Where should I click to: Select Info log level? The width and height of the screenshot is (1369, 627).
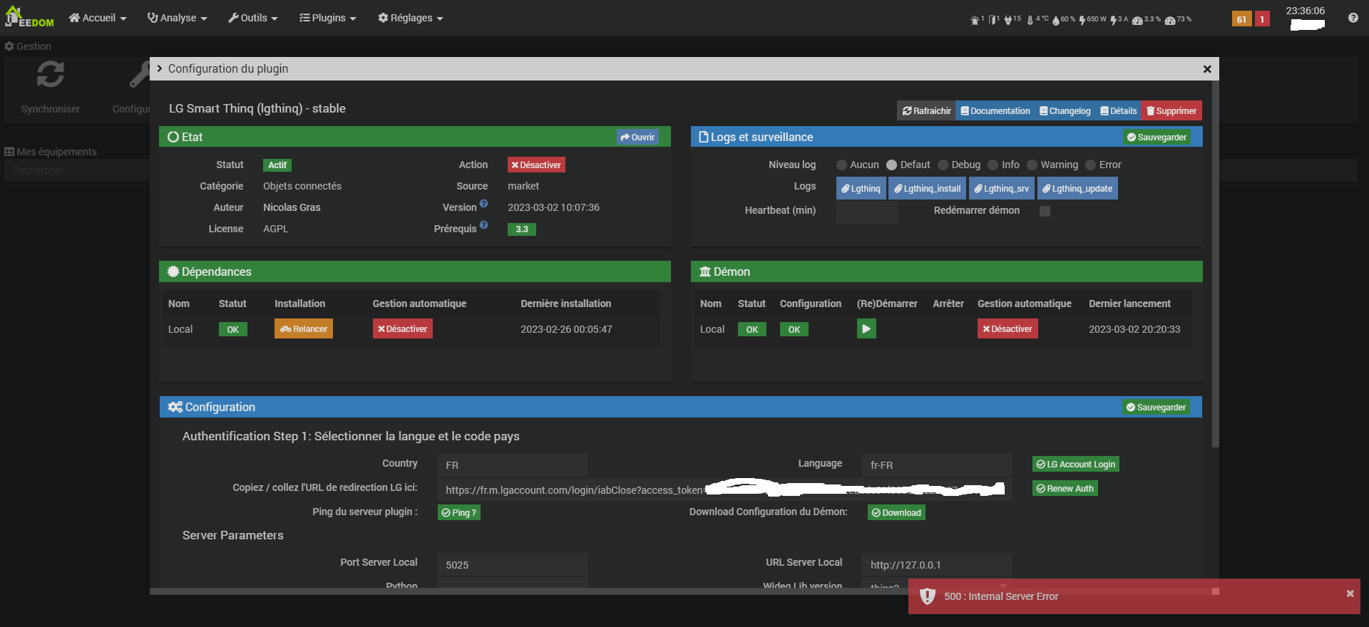[x=993, y=165]
